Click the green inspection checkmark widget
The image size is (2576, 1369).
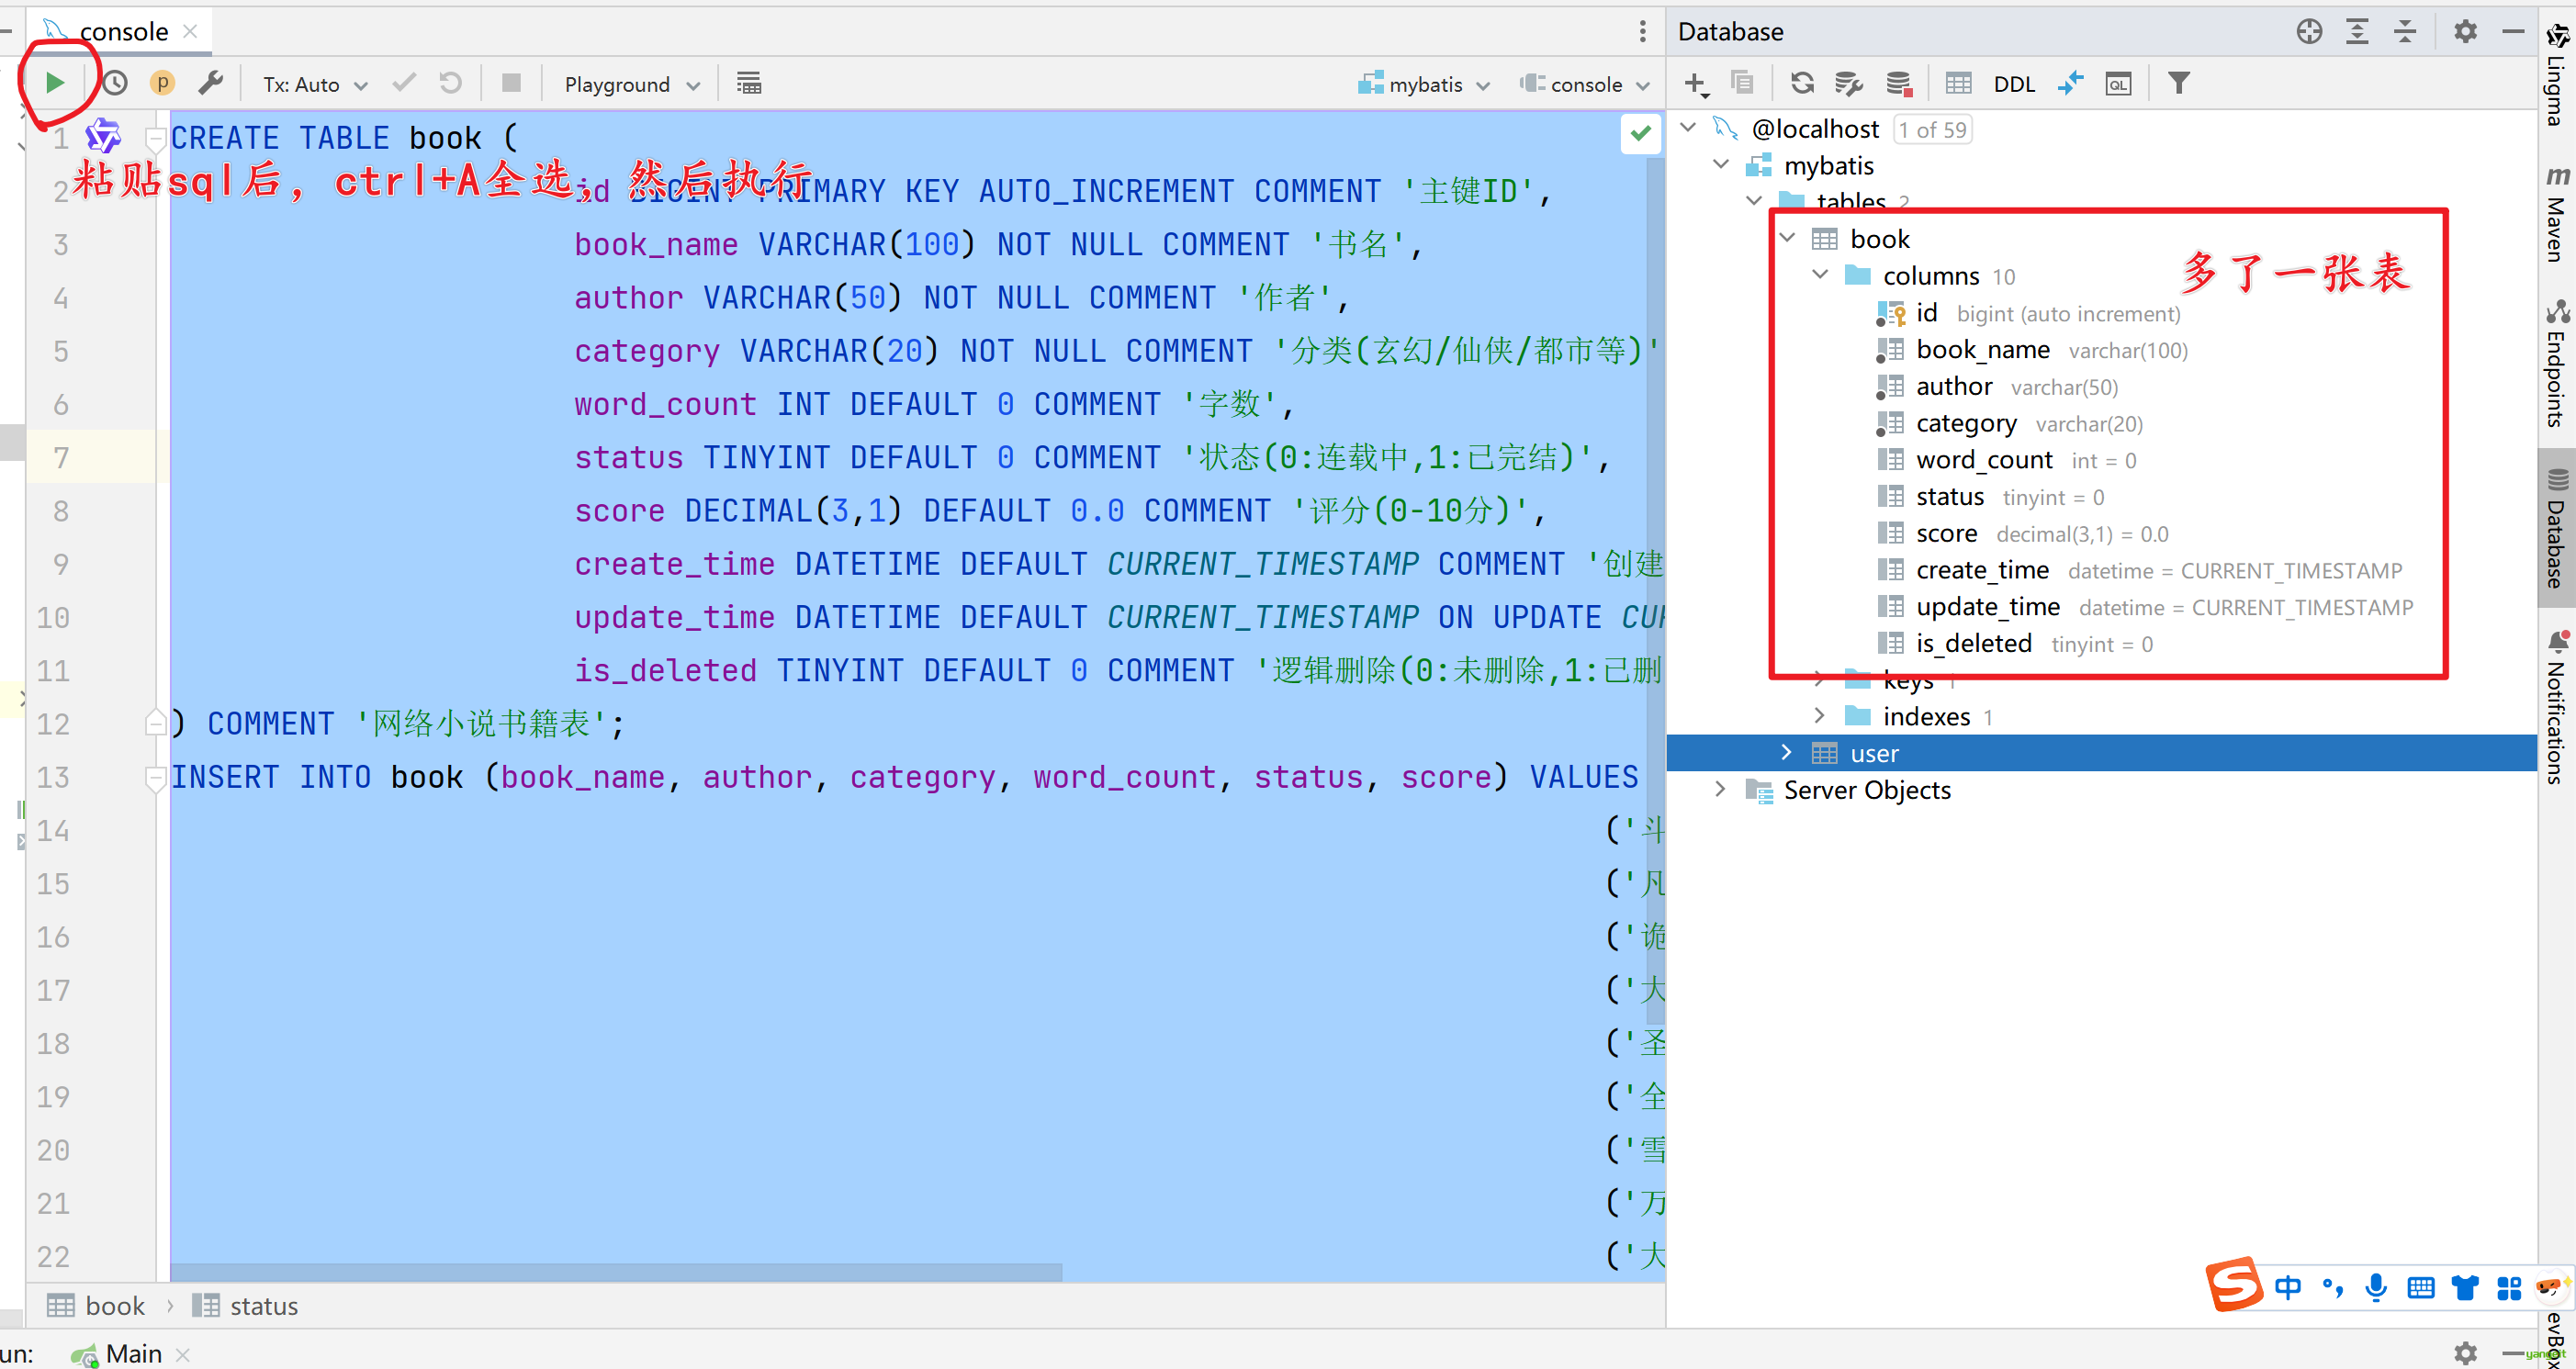1640,132
